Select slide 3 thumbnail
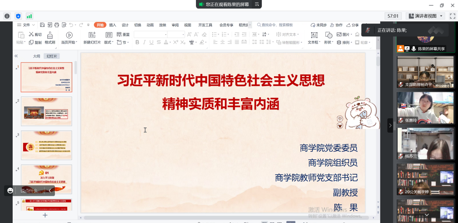The image size is (458, 223). pyautogui.click(x=46, y=145)
